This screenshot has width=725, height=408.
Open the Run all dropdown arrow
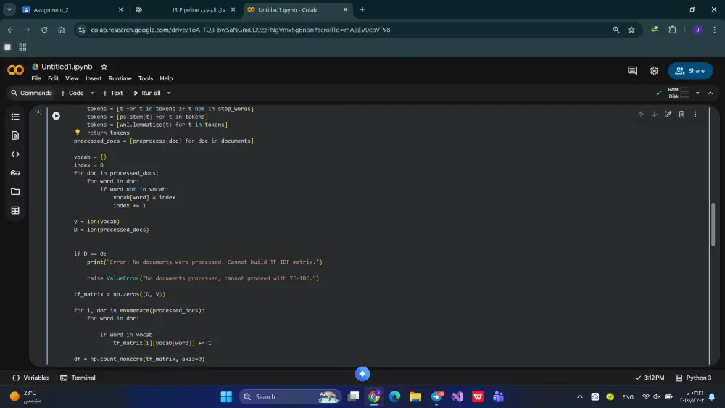[x=169, y=93]
